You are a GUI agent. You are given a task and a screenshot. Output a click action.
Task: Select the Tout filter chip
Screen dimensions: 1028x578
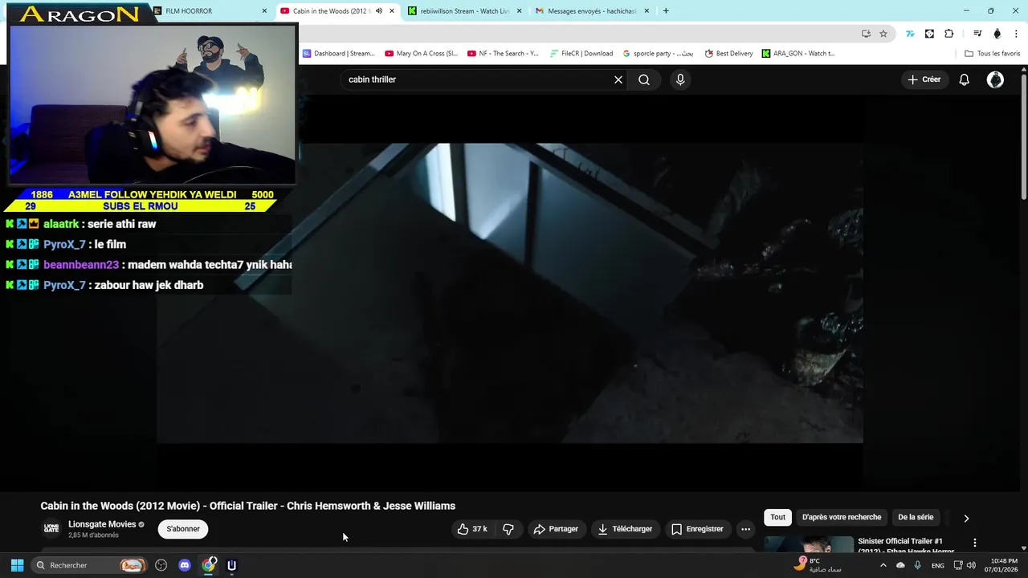click(x=777, y=518)
